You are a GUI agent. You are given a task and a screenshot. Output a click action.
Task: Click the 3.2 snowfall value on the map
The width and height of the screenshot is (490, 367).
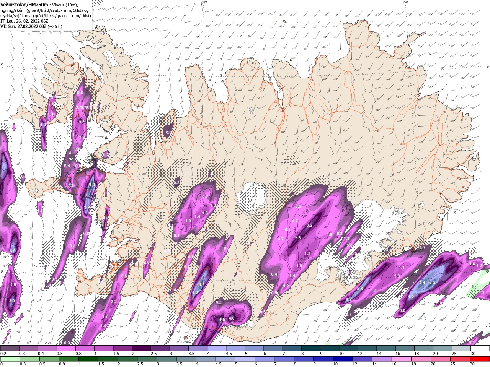coord(309,225)
